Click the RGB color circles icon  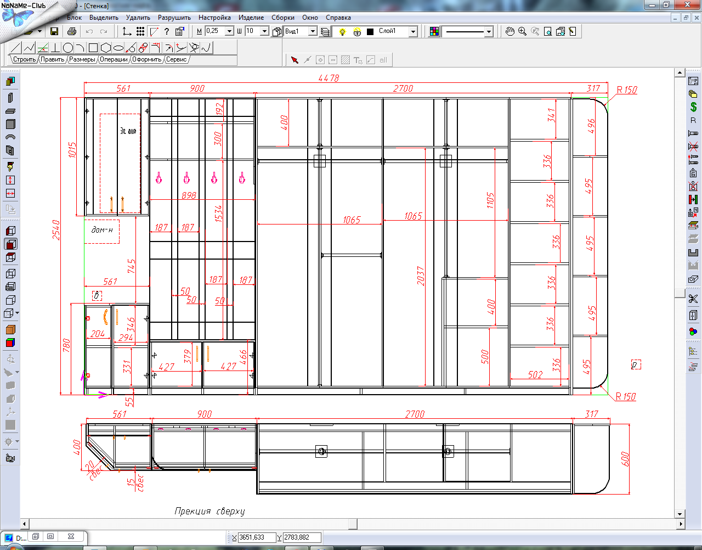click(x=693, y=332)
